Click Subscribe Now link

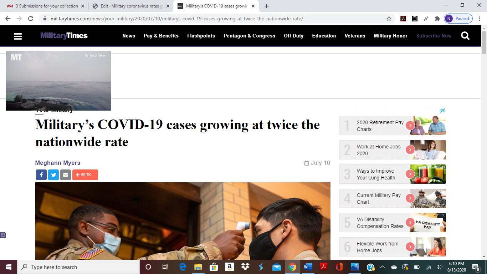[434, 36]
